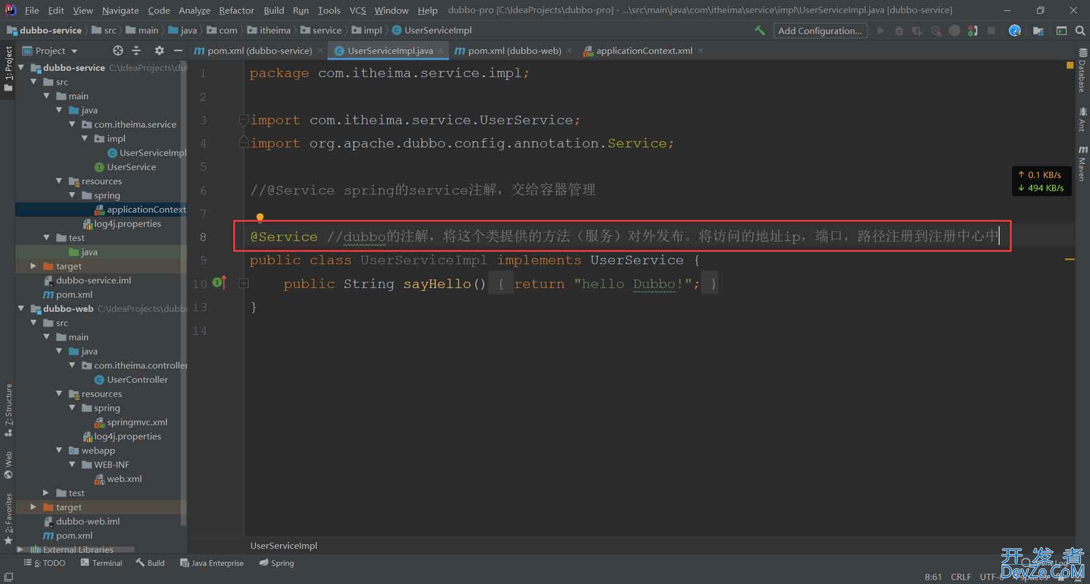Click Add Configuration button

click(x=820, y=31)
